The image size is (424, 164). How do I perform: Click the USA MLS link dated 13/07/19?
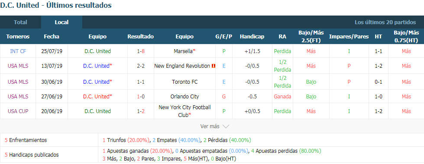[x=18, y=66]
